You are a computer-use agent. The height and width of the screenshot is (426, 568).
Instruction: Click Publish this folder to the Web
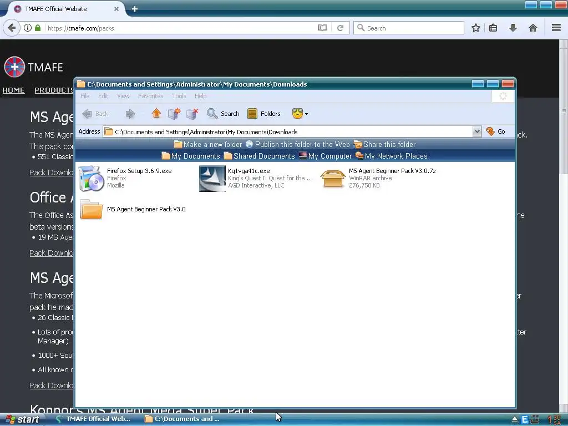(x=298, y=145)
